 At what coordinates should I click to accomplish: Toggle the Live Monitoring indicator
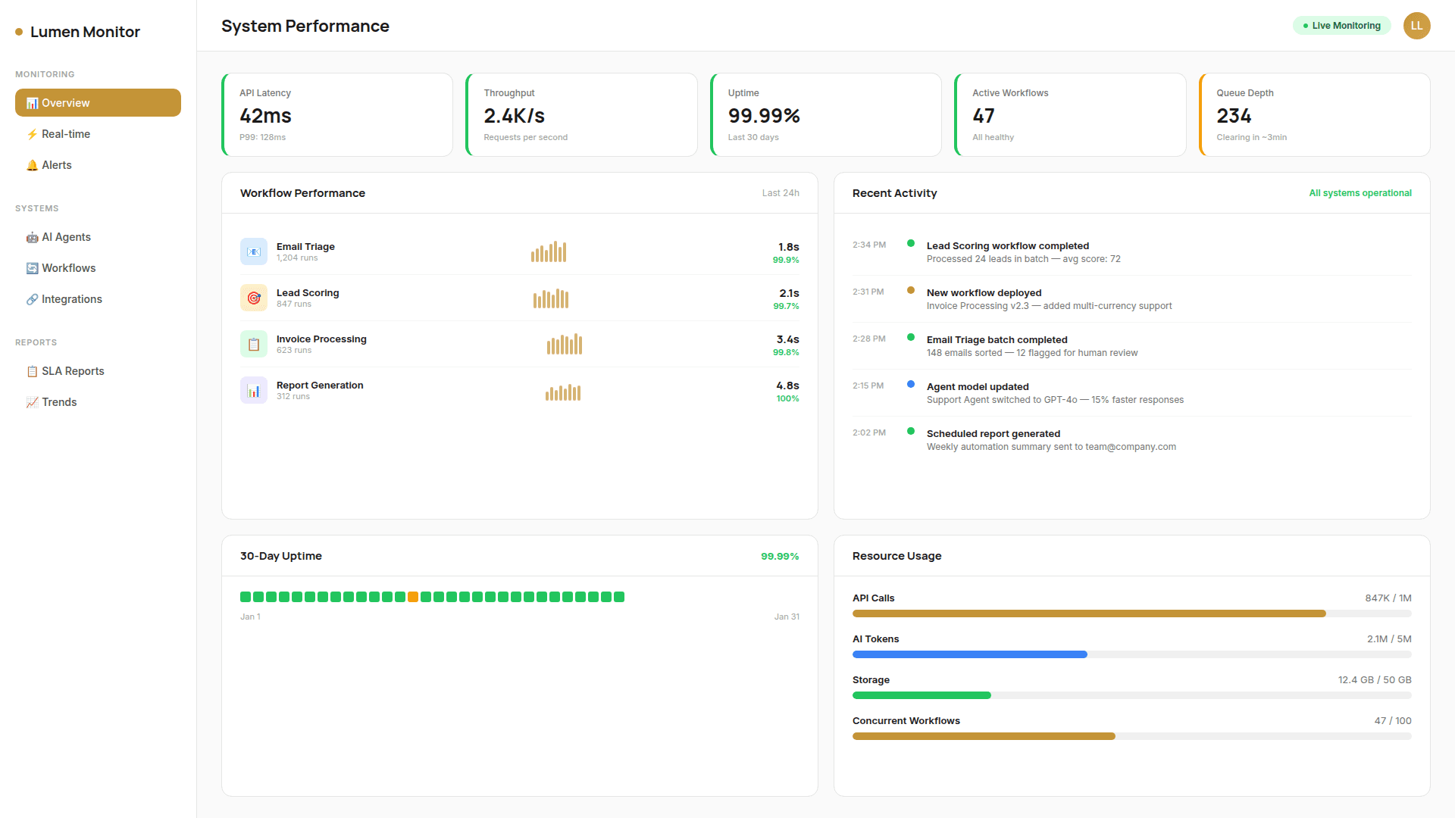(1341, 25)
